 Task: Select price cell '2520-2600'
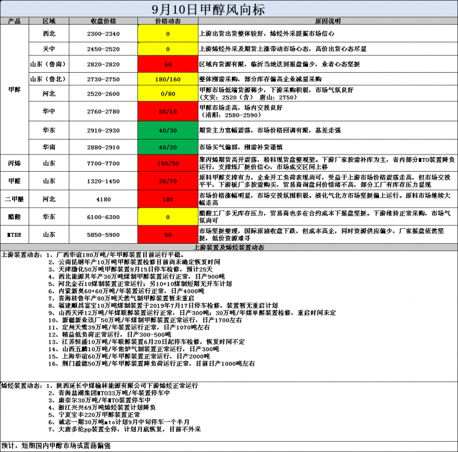coord(104,94)
